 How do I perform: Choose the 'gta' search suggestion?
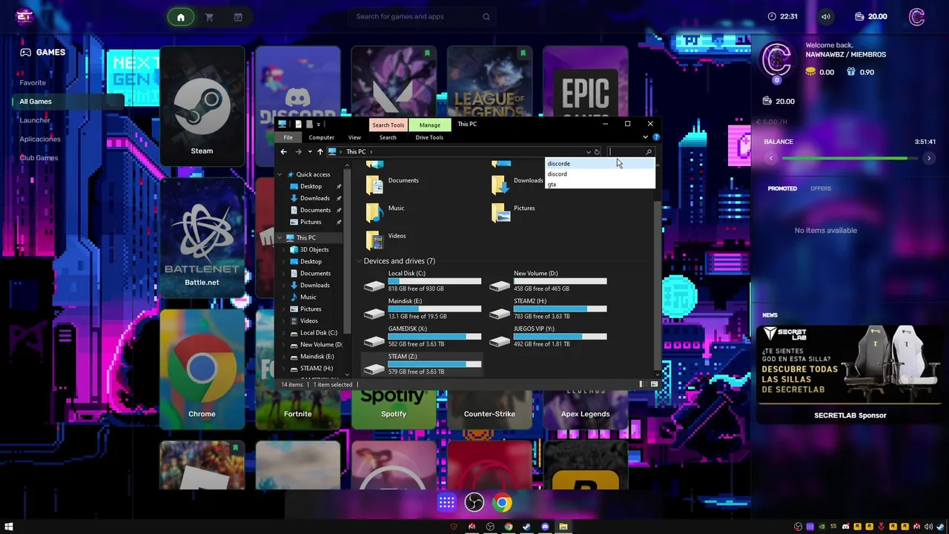601,184
